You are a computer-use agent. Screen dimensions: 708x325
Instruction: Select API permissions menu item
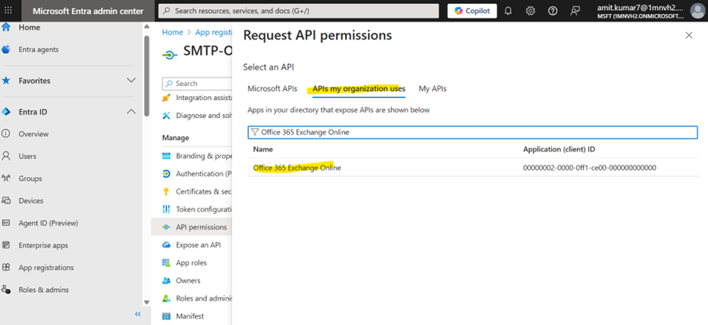click(202, 227)
